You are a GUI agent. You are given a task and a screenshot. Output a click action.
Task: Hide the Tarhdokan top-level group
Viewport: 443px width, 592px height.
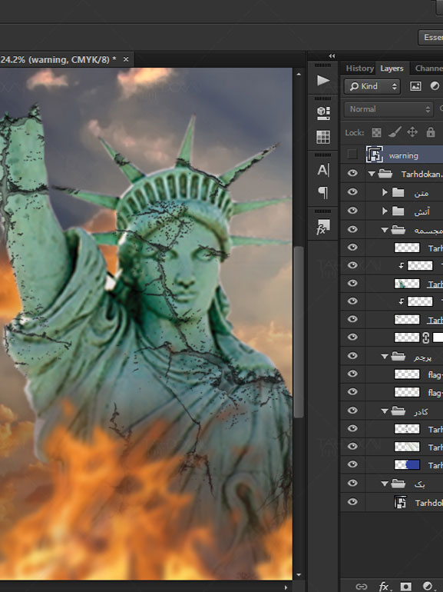[x=352, y=173]
